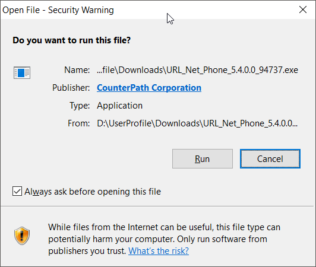
Task: Click the application file icon
Action: [22, 72]
